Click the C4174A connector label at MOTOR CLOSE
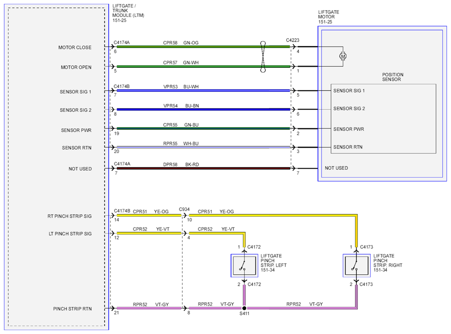Viewport: 451px width, 334px height. [122, 43]
